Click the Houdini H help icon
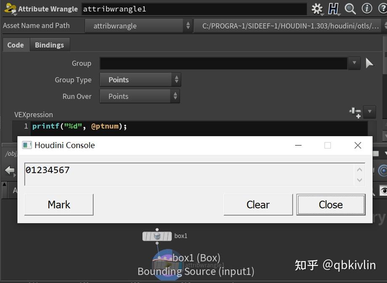Screen dimensions: 387x283 [334, 8]
